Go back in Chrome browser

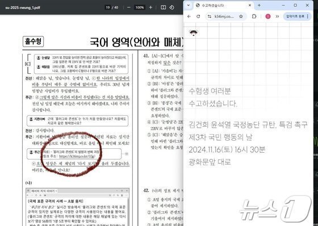pos(189,16)
